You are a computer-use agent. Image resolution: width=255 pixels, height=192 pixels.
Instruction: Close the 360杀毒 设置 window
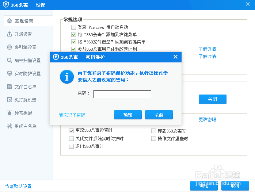(x=248, y=4)
